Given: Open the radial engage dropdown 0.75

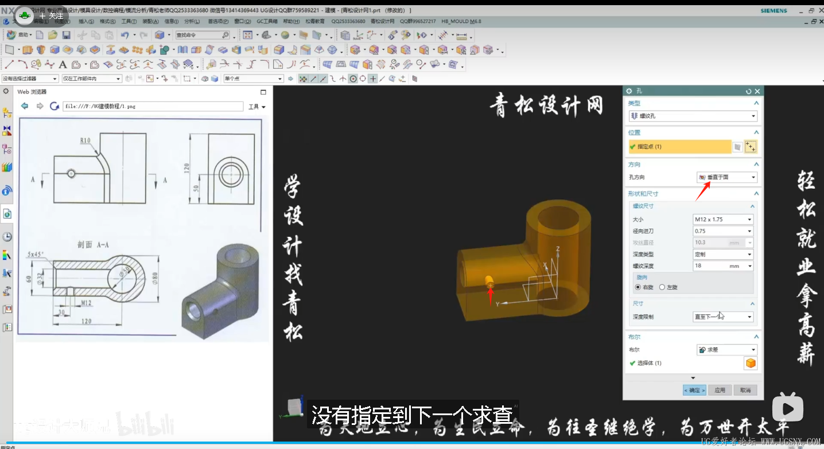Looking at the screenshot, I should 723,231.
